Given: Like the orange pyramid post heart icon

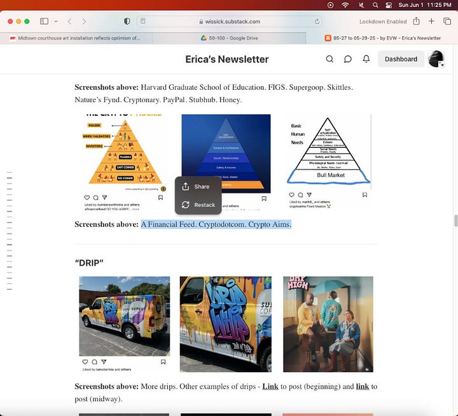Looking at the screenshot, I should point(87,197).
